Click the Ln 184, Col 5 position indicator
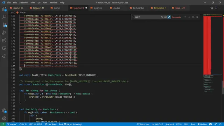224x126 pixels. (x=157, y=124)
